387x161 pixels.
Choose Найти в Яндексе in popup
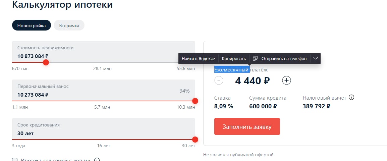tap(199, 58)
